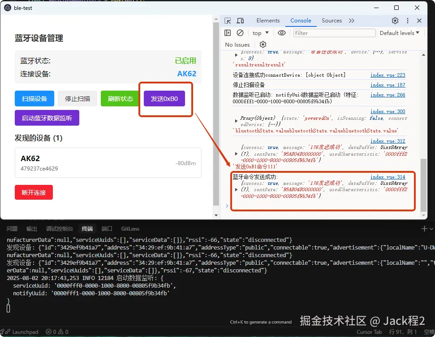The height and width of the screenshot is (337, 435).
Task: Click the console prompt chevron
Action: coord(227,206)
